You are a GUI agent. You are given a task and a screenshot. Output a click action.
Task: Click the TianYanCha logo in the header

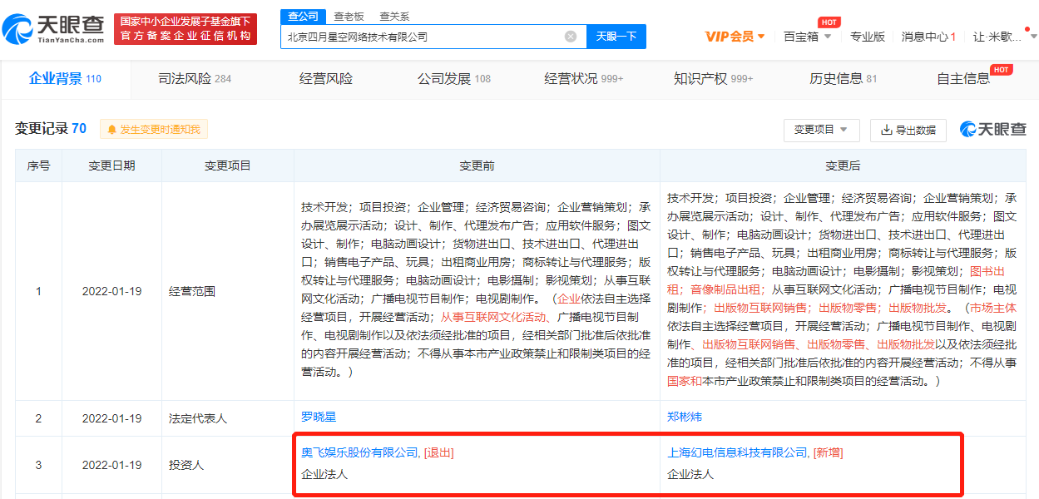(x=53, y=29)
